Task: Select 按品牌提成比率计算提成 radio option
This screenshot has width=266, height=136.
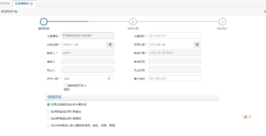Action: [x=48, y=119]
